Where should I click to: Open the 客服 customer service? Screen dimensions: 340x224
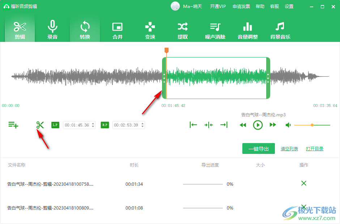pyautogui.click(x=275, y=7)
